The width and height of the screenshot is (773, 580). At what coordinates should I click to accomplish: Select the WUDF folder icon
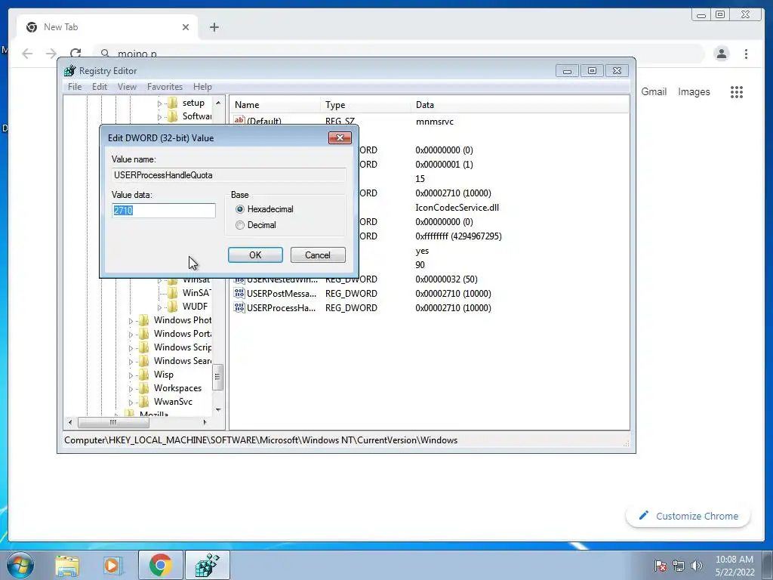[173, 307]
